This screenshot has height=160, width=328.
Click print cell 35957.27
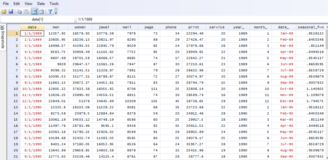[x=194, y=144]
